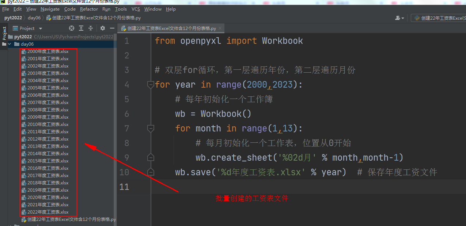This screenshot has height=226, width=466.
Task: Toggle the Project tool window side tab
Action: coord(4,34)
